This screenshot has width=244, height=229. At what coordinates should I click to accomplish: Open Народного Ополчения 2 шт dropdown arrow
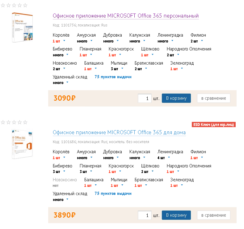178,54
